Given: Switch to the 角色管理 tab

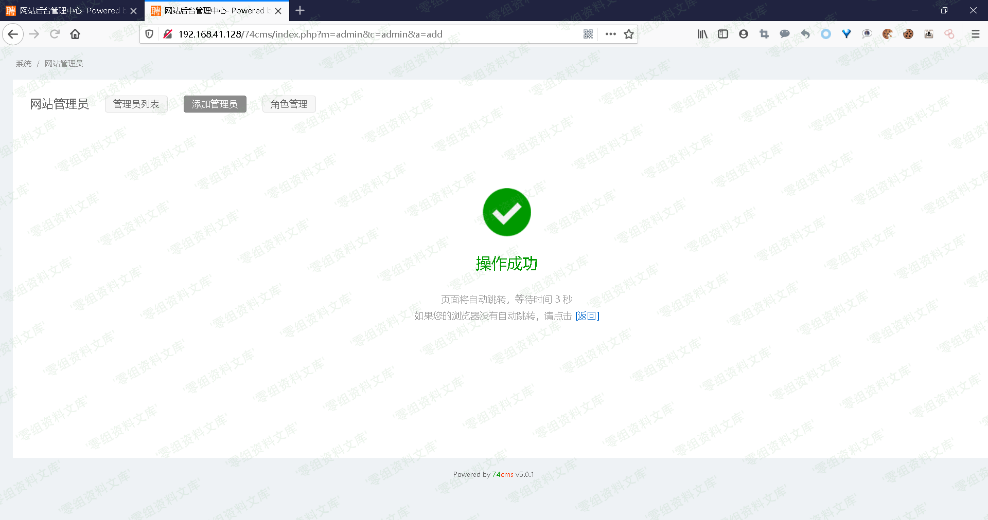Looking at the screenshot, I should pyautogui.click(x=289, y=104).
